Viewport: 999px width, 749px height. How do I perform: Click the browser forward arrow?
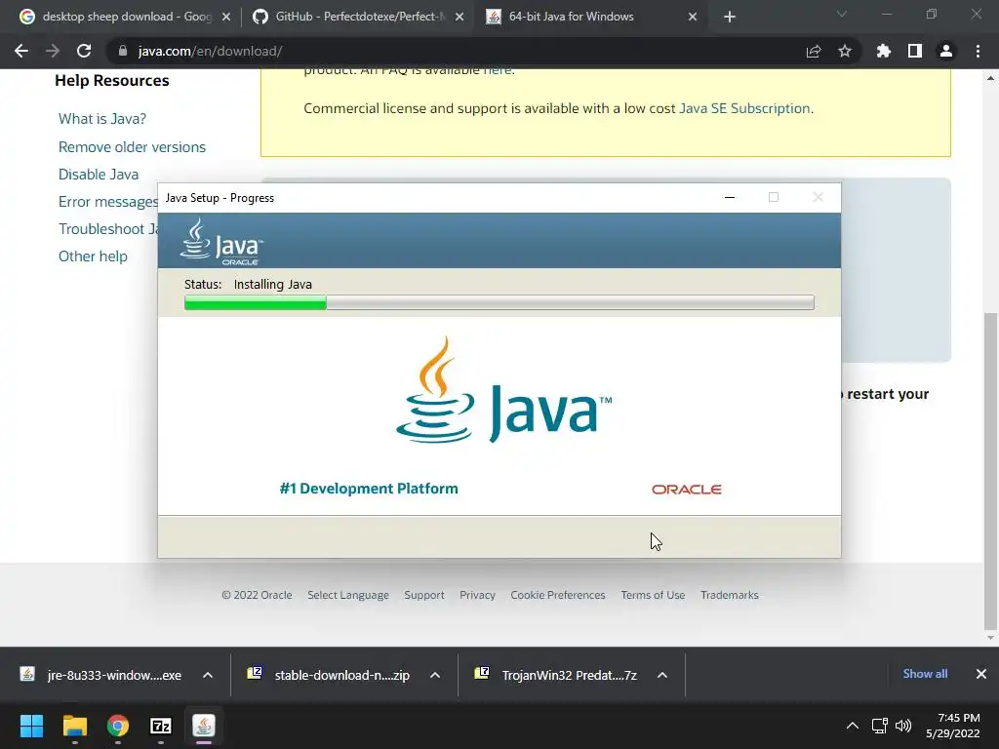point(53,51)
